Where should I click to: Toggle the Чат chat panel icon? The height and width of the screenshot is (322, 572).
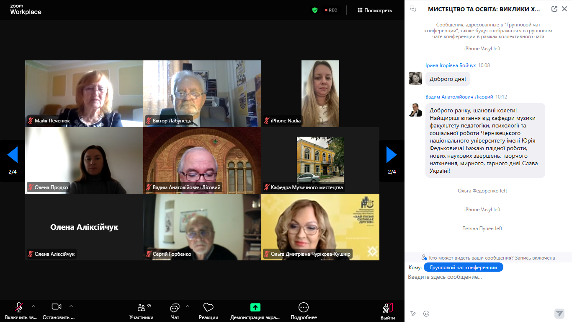[x=175, y=308]
